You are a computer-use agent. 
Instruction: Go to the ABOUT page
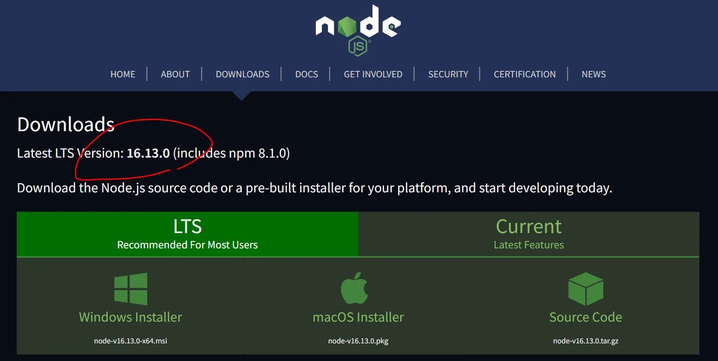pos(175,74)
